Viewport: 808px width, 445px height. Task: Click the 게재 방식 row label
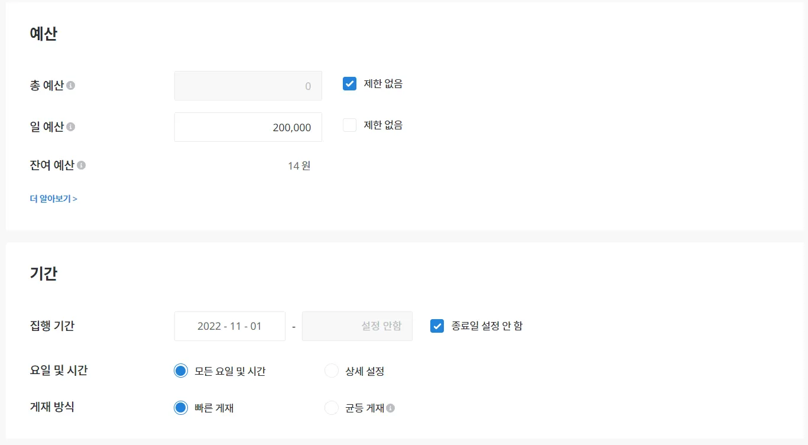(52, 407)
